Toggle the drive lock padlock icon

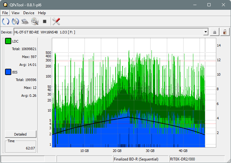pyautogui.click(x=225, y=32)
